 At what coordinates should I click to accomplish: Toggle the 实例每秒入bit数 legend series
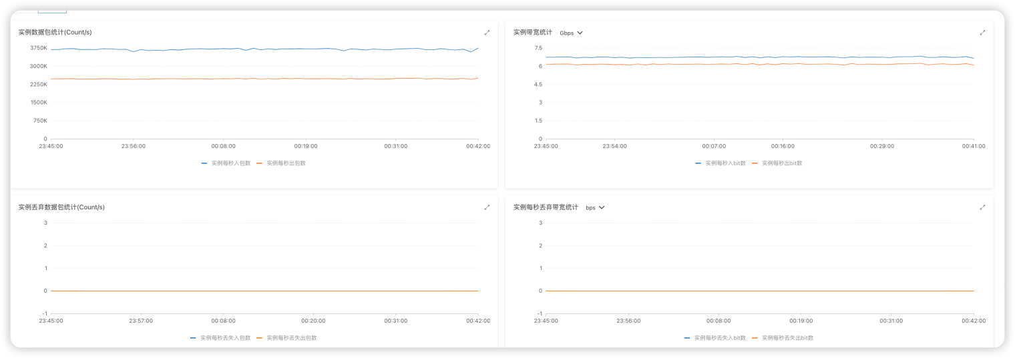(x=720, y=163)
